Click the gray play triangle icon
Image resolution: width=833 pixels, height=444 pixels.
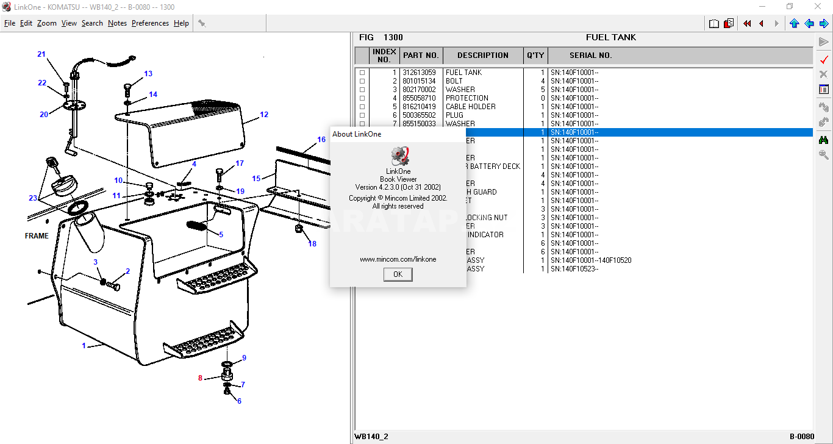[824, 42]
